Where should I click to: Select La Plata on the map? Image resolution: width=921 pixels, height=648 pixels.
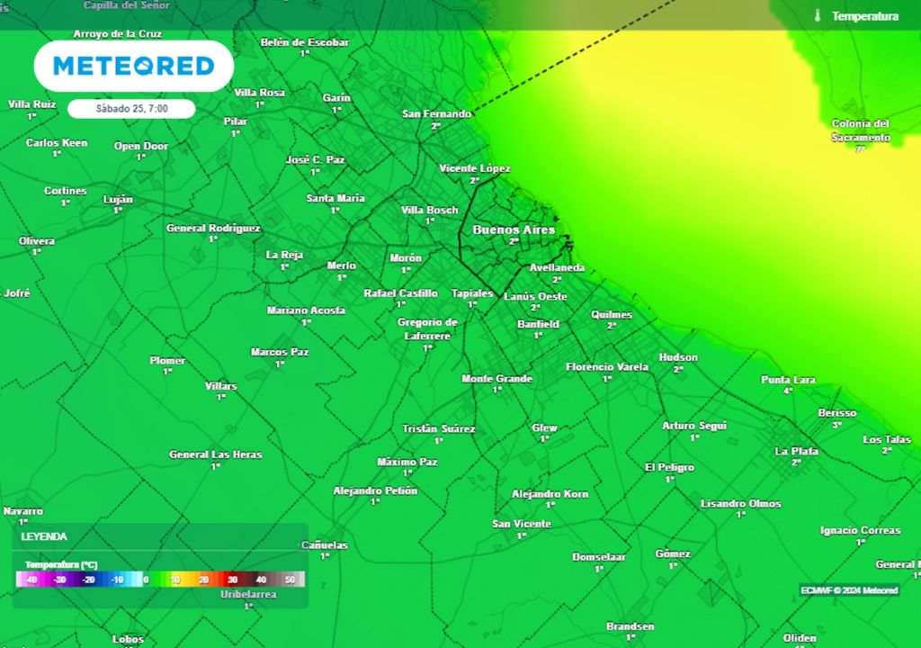click(796, 451)
